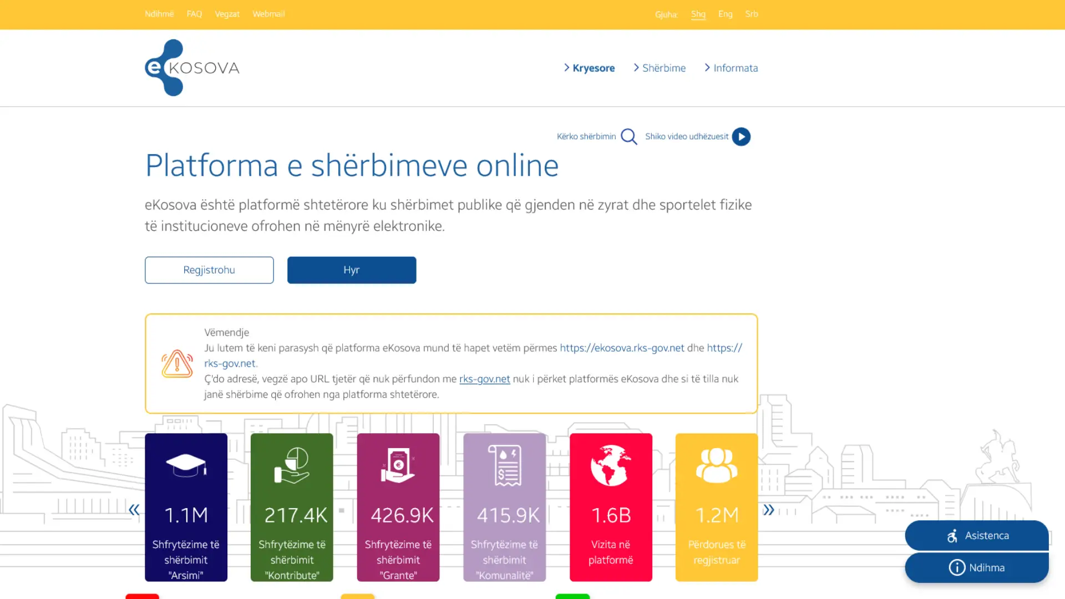Switch language to Eng
Screen dimensions: 1065x599
click(x=725, y=14)
